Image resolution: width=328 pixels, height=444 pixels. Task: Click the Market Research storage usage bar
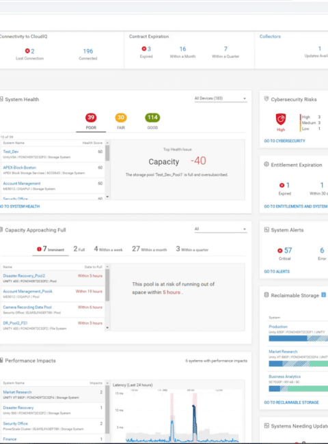298,363
